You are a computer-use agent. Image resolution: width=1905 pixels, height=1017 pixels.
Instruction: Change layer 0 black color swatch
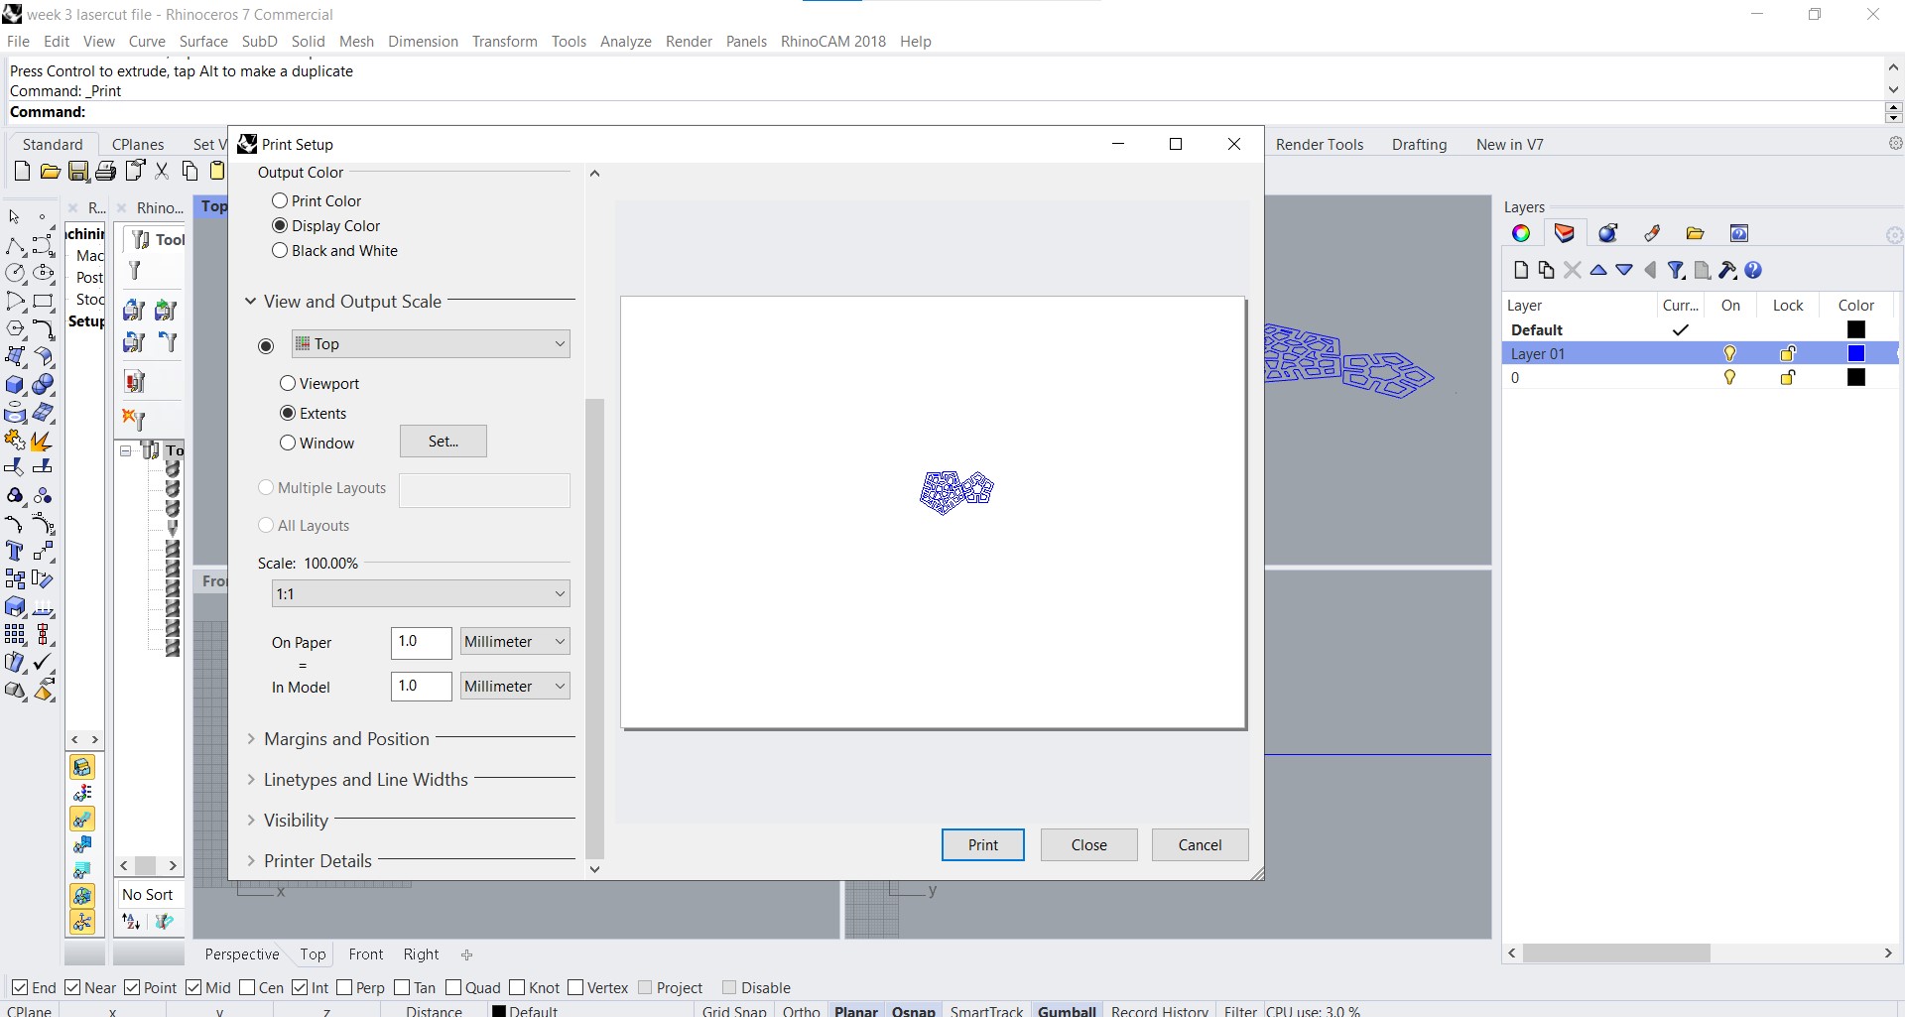1856,377
